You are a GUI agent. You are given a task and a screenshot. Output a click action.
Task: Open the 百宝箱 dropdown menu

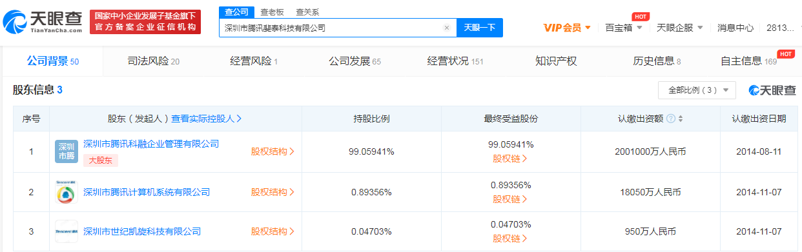pos(624,28)
